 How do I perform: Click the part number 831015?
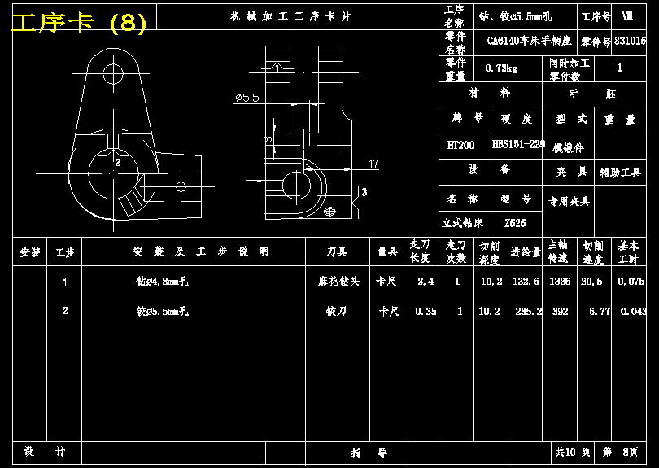(630, 41)
